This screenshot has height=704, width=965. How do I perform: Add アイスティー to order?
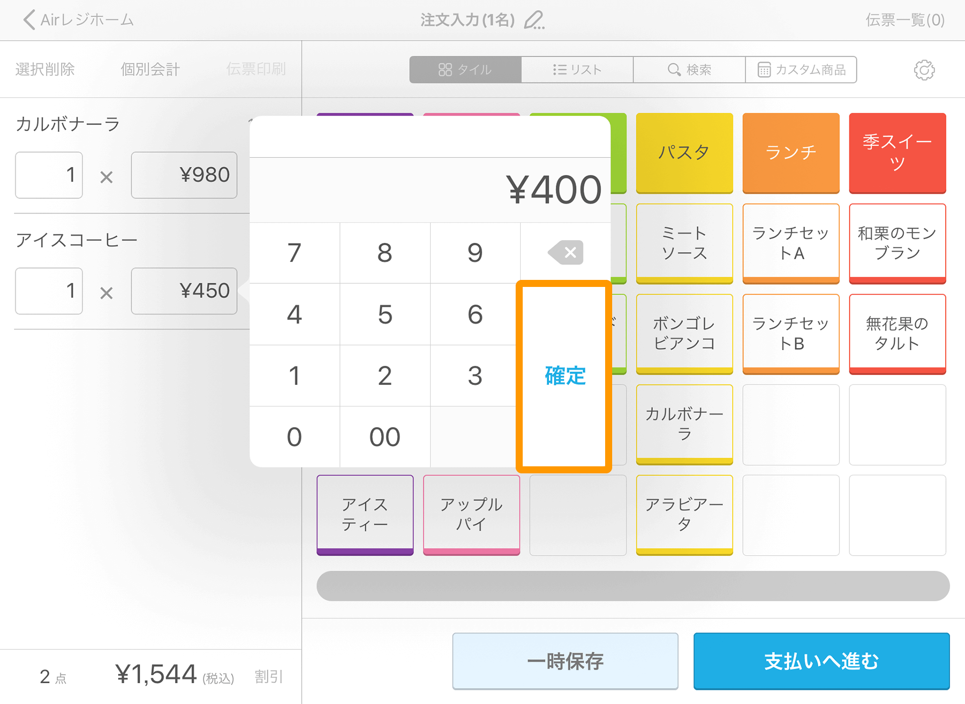tap(365, 515)
